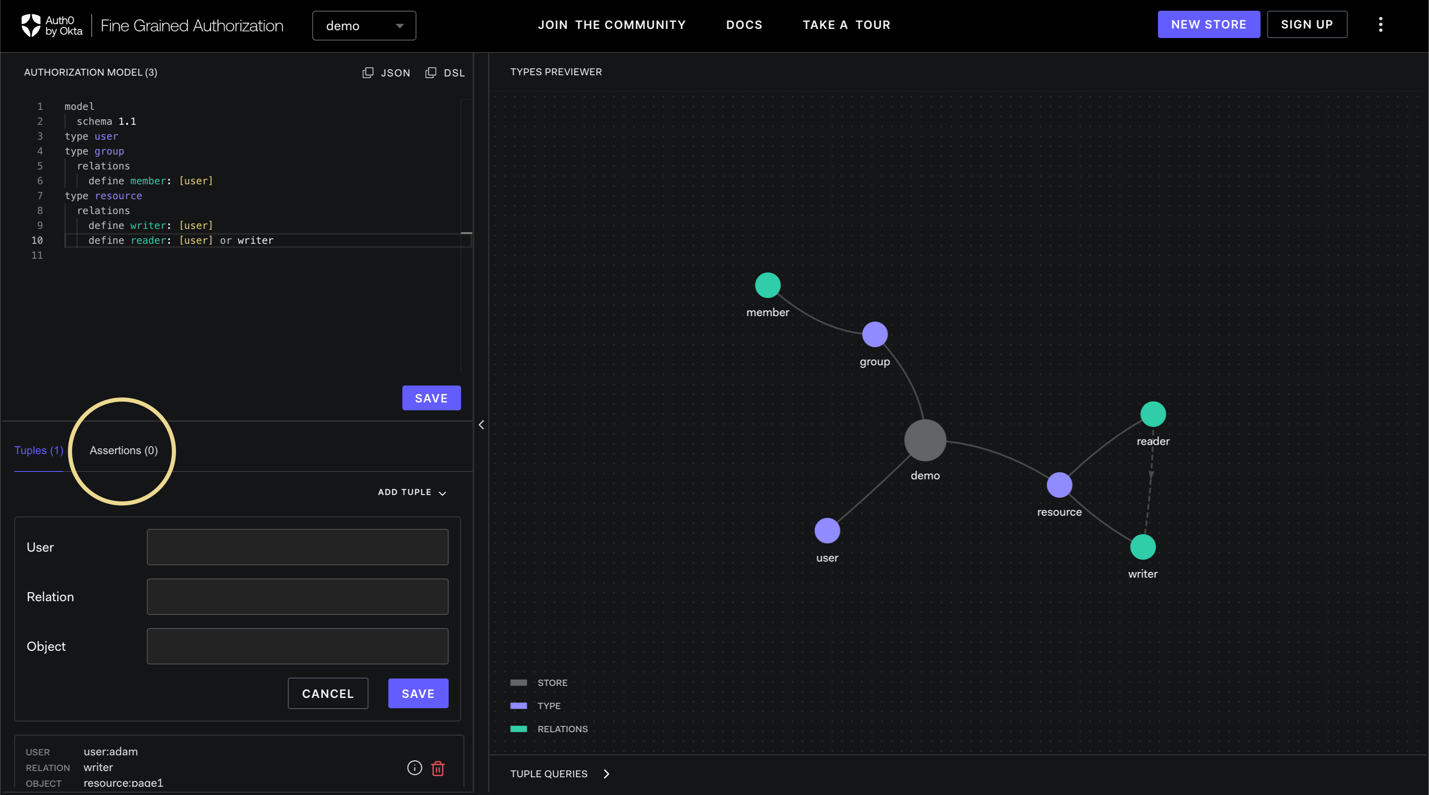This screenshot has width=1429, height=795.
Task: Delete the user:adam writer tuple
Action: click(x=438, y=769)
